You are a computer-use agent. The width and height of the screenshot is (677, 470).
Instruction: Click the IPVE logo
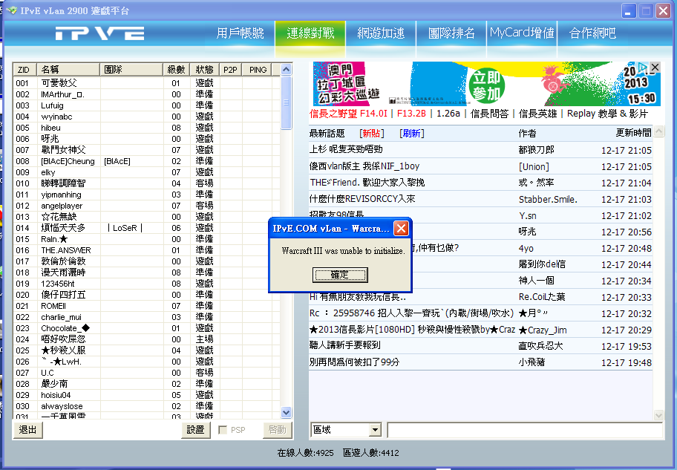point(99,33)
